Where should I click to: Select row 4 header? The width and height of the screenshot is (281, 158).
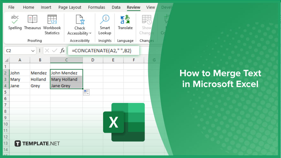point(5,86)
